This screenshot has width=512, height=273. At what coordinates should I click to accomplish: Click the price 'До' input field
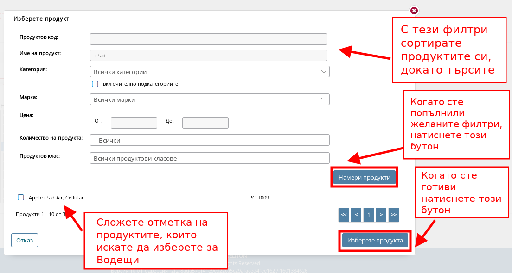tap(205, 123)
